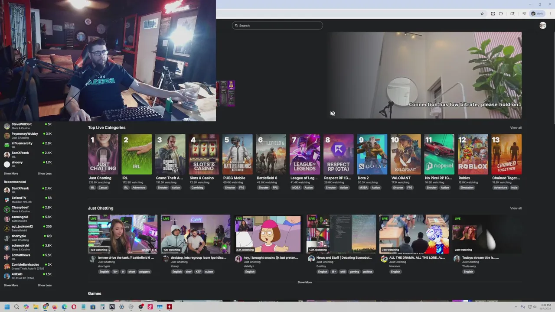Open Classybeef avatar in Recommended
The image size is (555, 312).
point(7,209)
